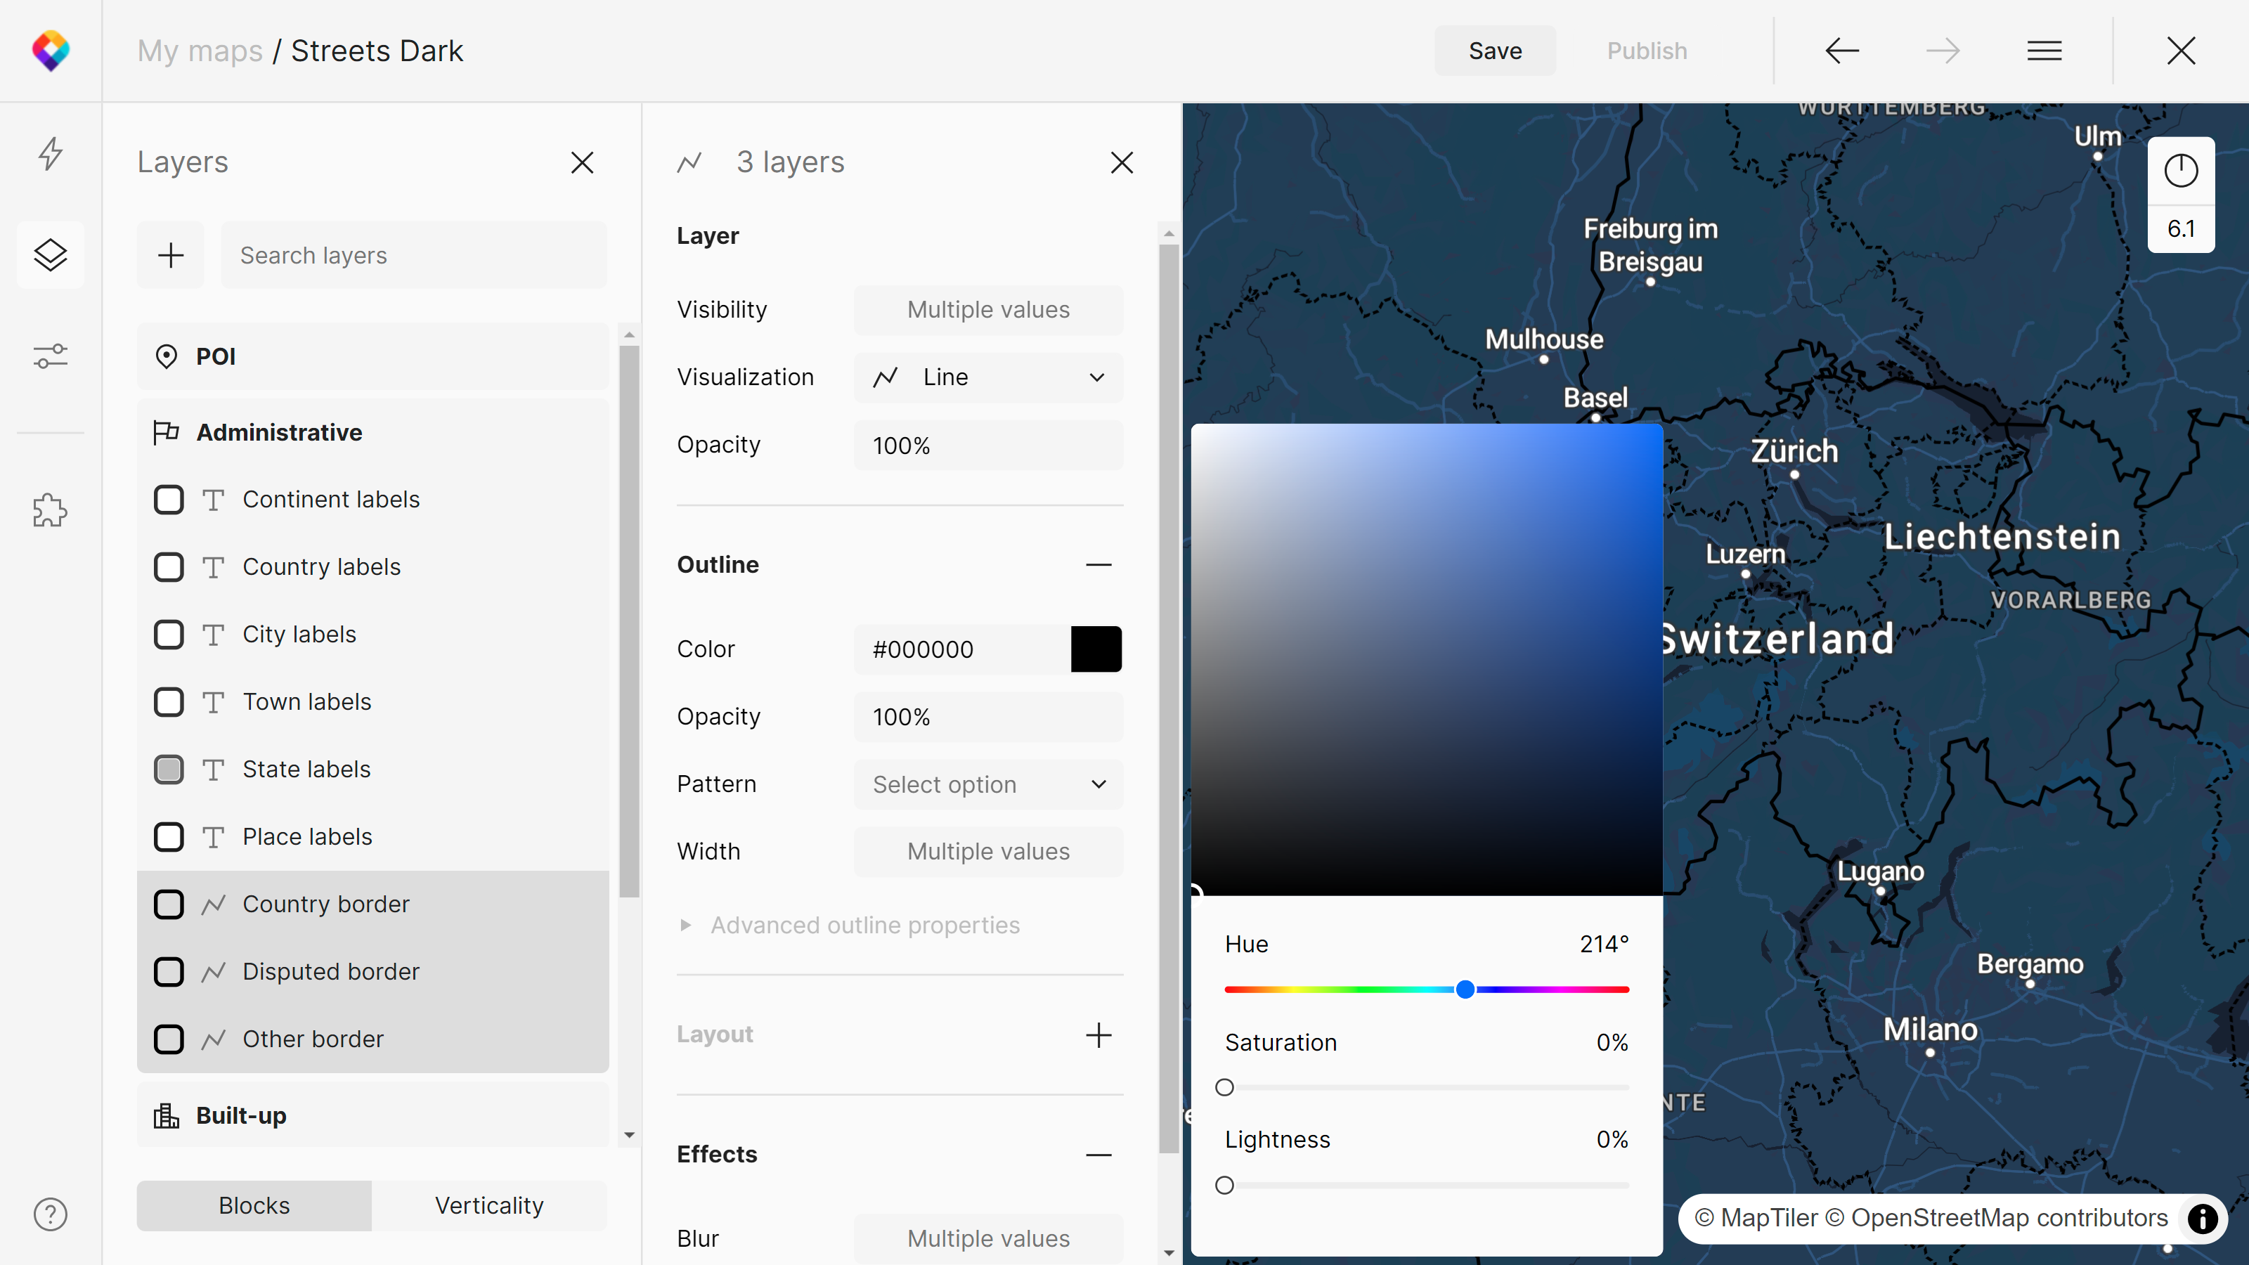Click the Built-up layer group icon

[165, 1115]
